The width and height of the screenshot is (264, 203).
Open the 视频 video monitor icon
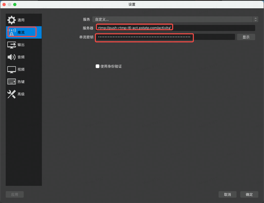[11, 69]
